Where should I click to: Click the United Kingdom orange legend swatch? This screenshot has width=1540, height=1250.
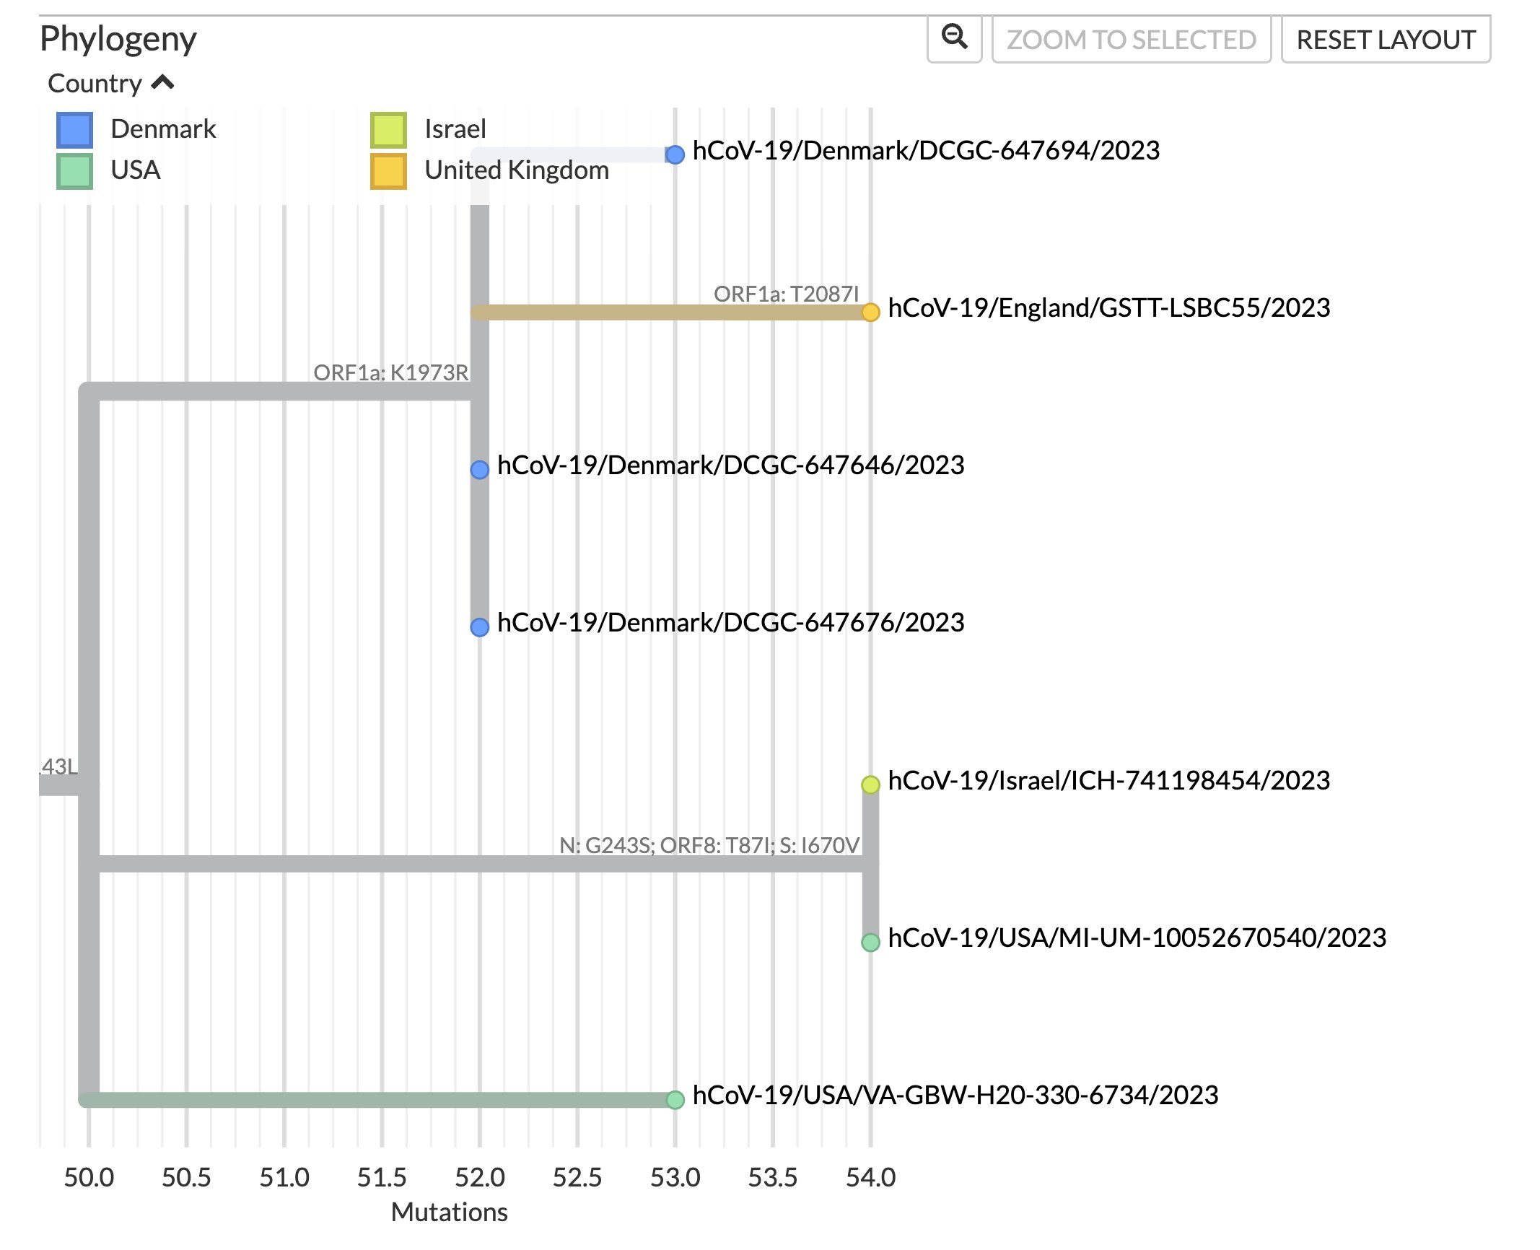point(388,171)
